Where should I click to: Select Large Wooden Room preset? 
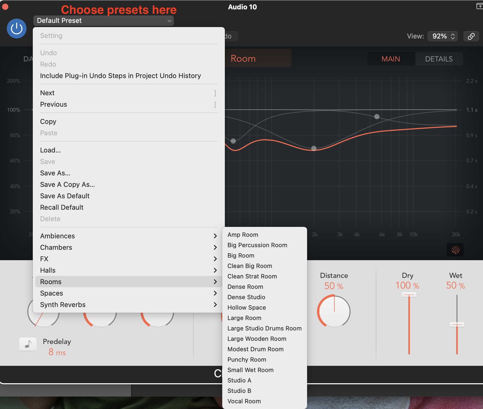coord(257,339)
